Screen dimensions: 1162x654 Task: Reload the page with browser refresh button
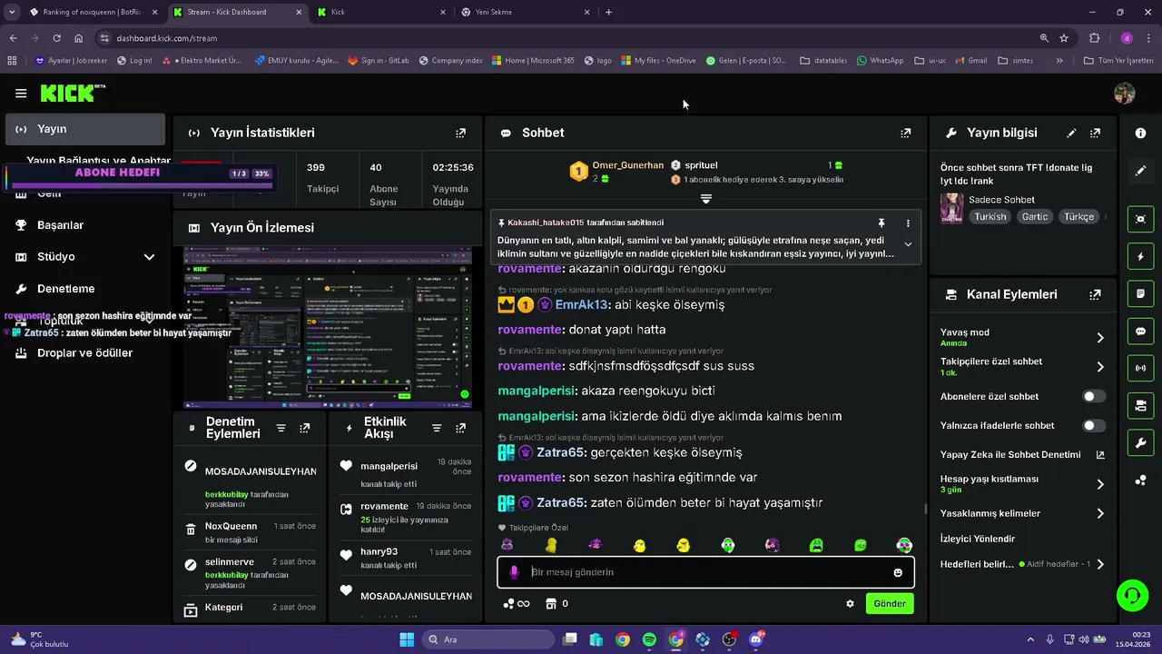pos(56,38)
